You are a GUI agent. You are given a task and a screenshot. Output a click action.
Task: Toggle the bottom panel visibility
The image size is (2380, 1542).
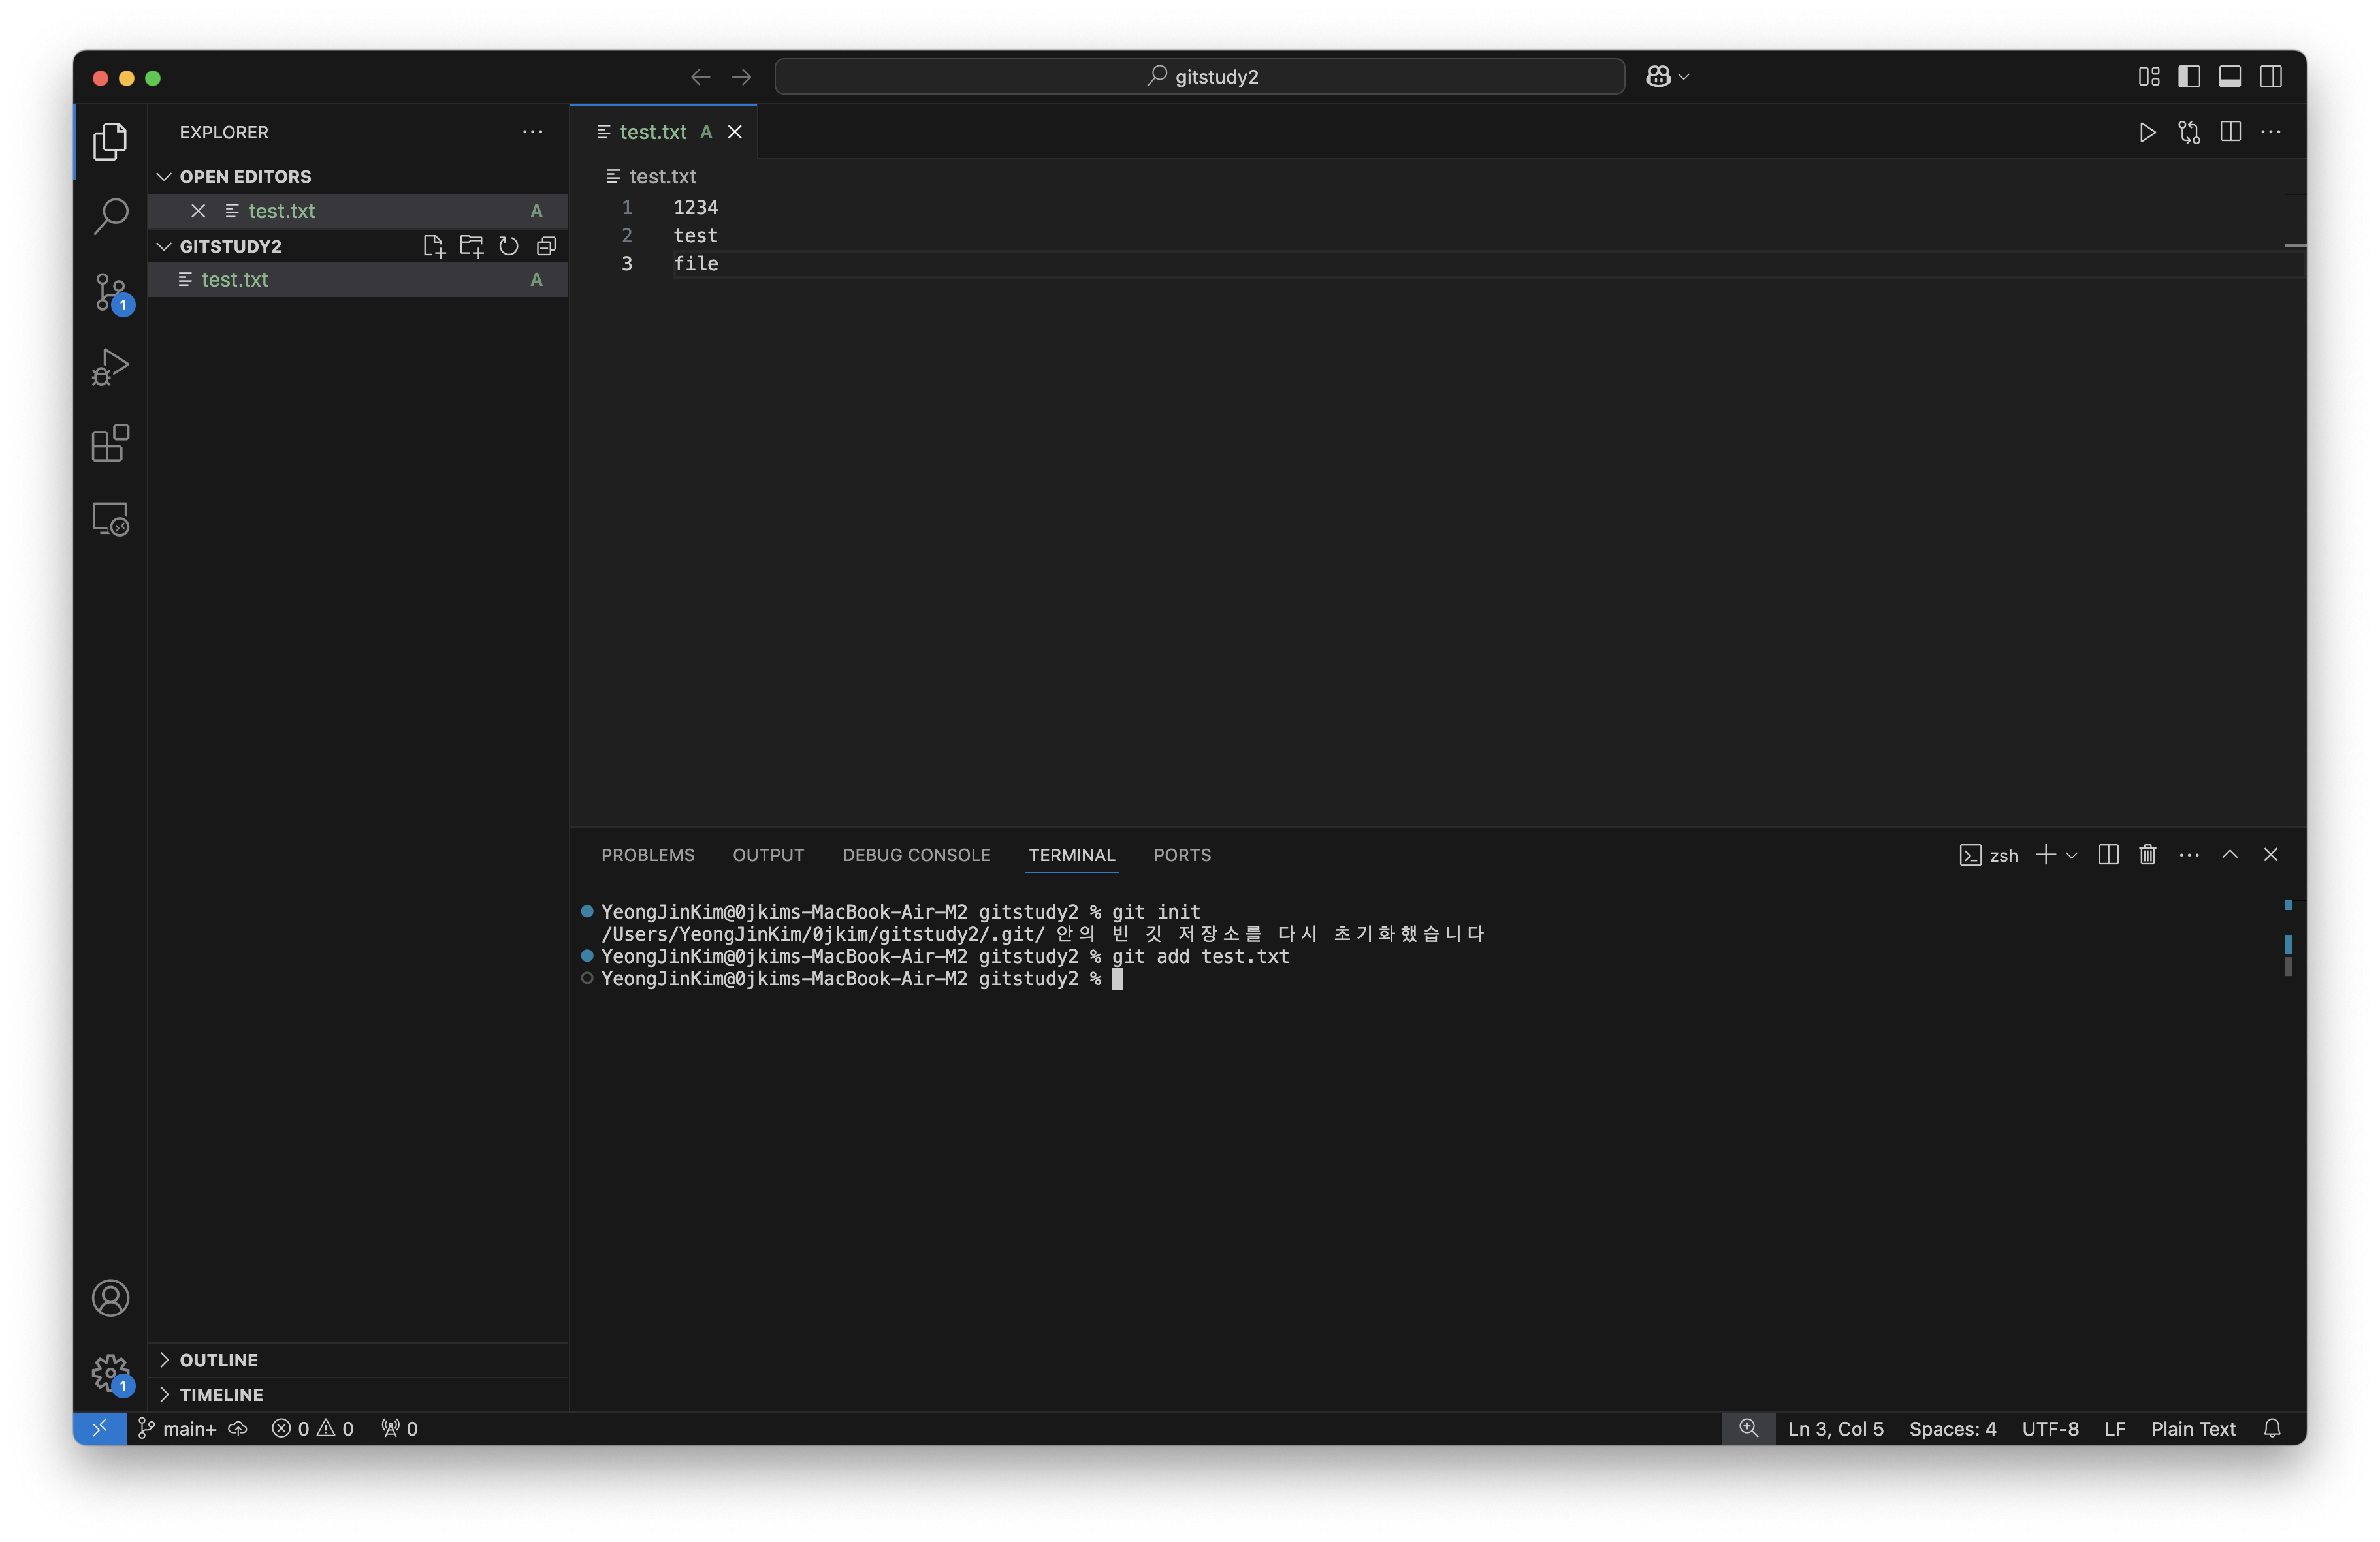click(2230, 77)
